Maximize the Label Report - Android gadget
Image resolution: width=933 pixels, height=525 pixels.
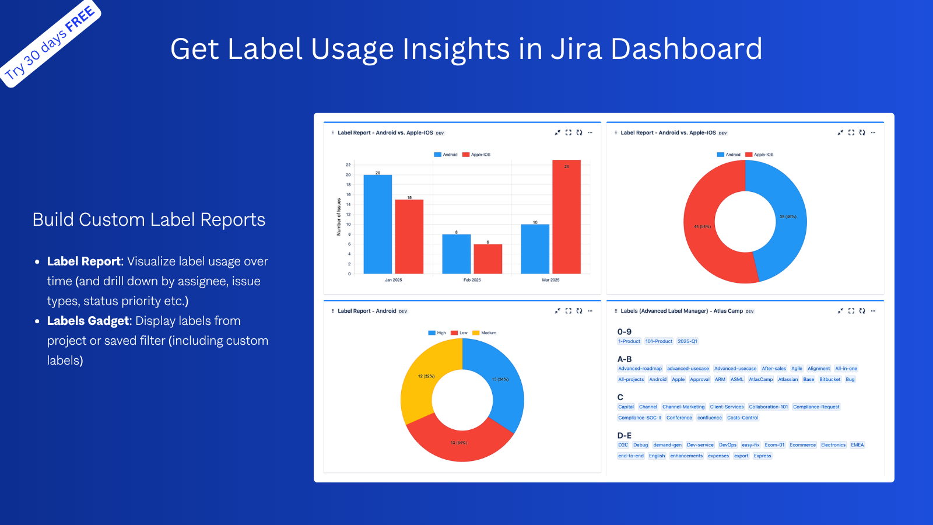569,311
